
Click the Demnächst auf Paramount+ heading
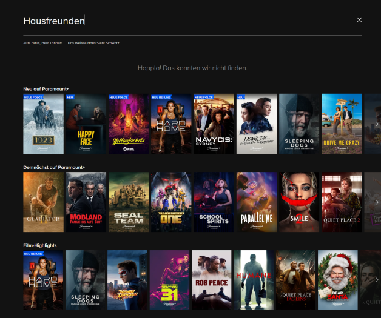[54, 167]
